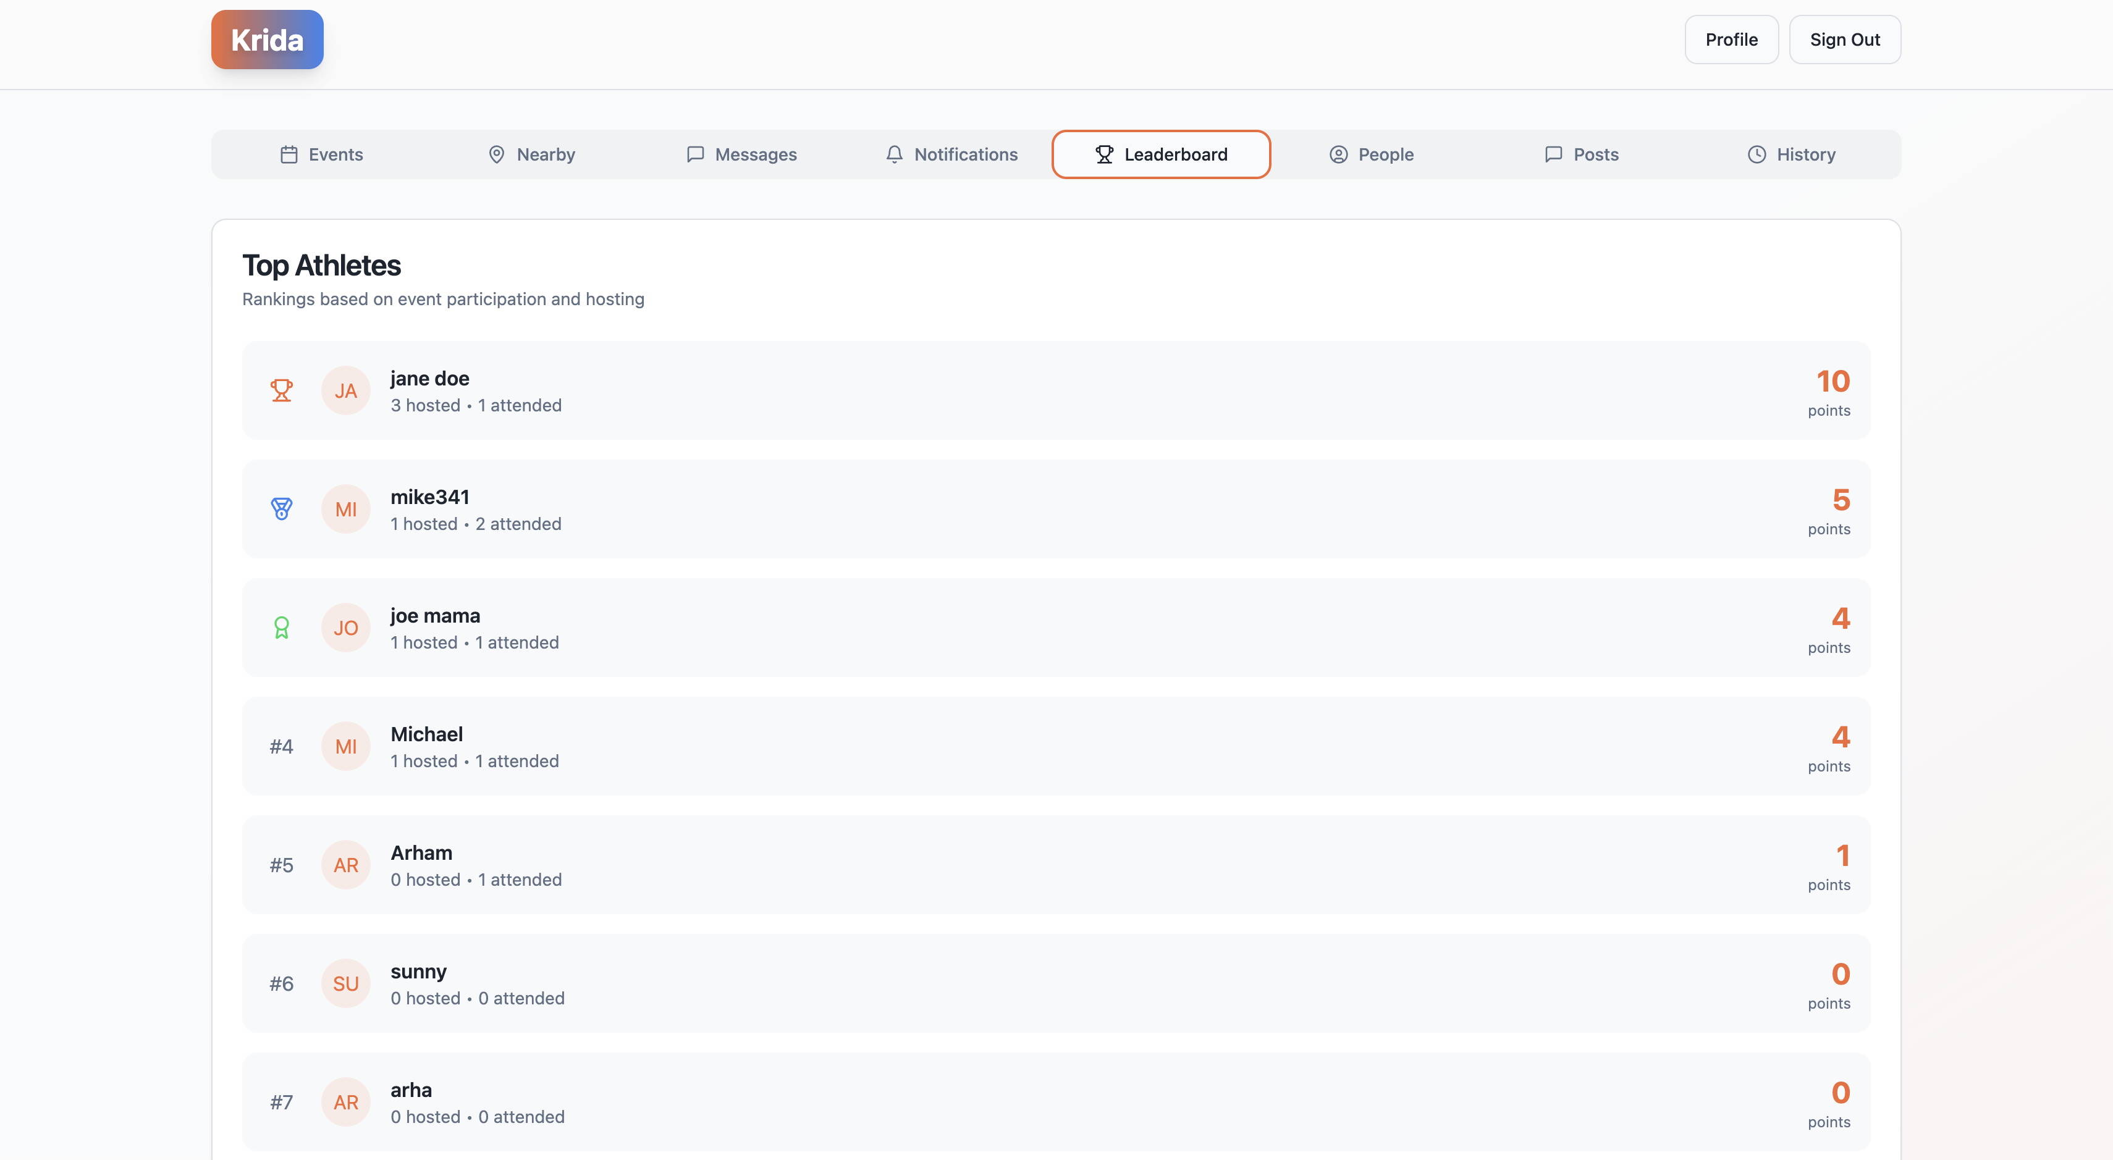Switch to the Nearby tab

(x=531, y=154)
